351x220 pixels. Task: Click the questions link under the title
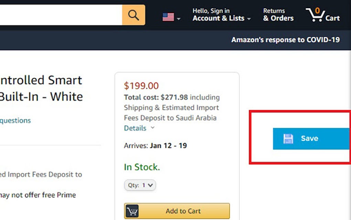click(x=15, y=120)
